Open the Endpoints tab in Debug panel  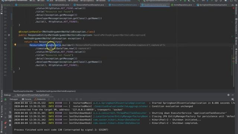click(x=40, y=99)
